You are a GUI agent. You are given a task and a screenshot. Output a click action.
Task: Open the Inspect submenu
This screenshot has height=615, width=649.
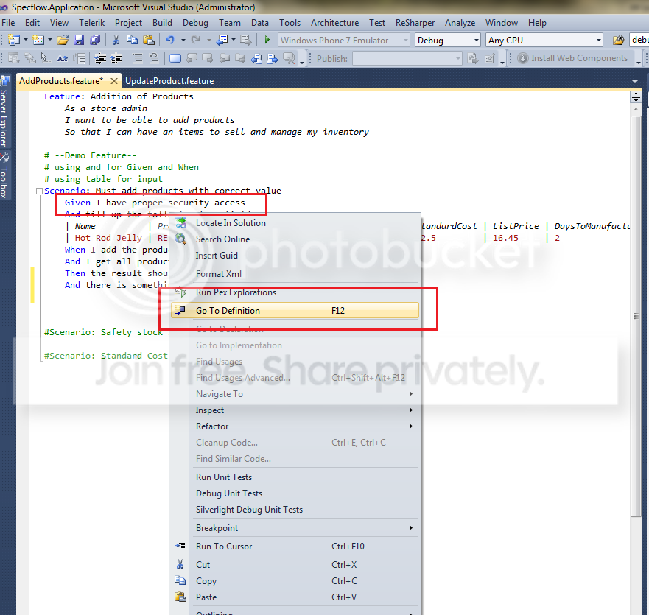coord(295,410)
